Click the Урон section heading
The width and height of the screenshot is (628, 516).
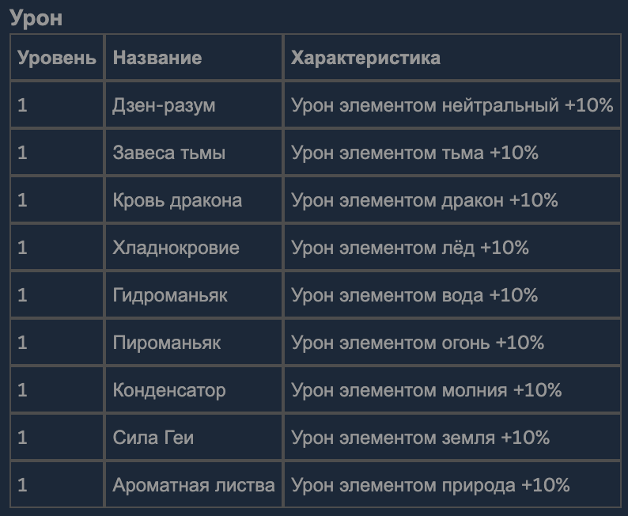click(36, 18)
